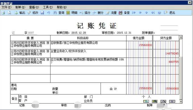Show 明细 details from toolbar
The height and width of the screenshot is (110, 193).
point(72,13)
